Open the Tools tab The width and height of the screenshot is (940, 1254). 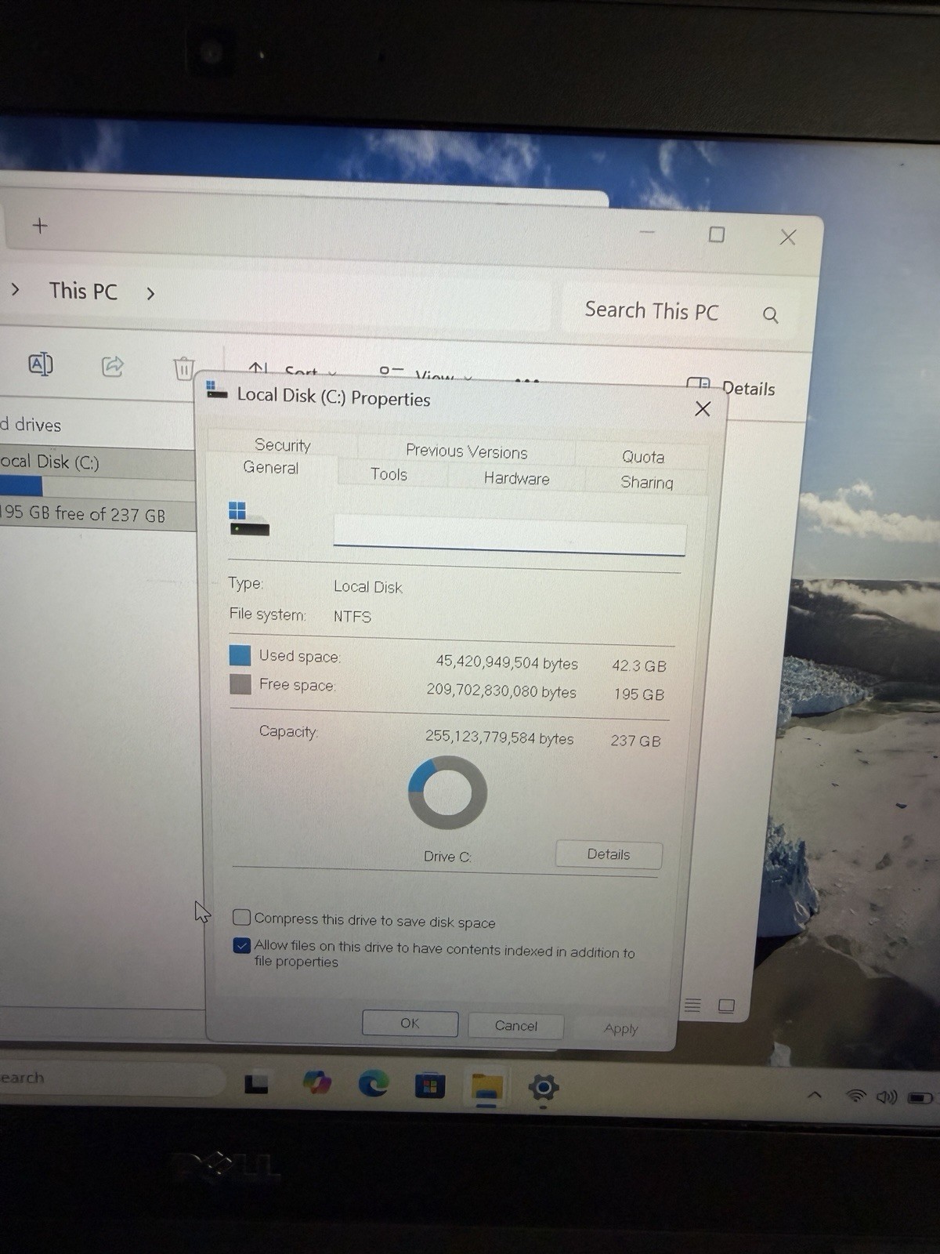[x=389, y=474]
